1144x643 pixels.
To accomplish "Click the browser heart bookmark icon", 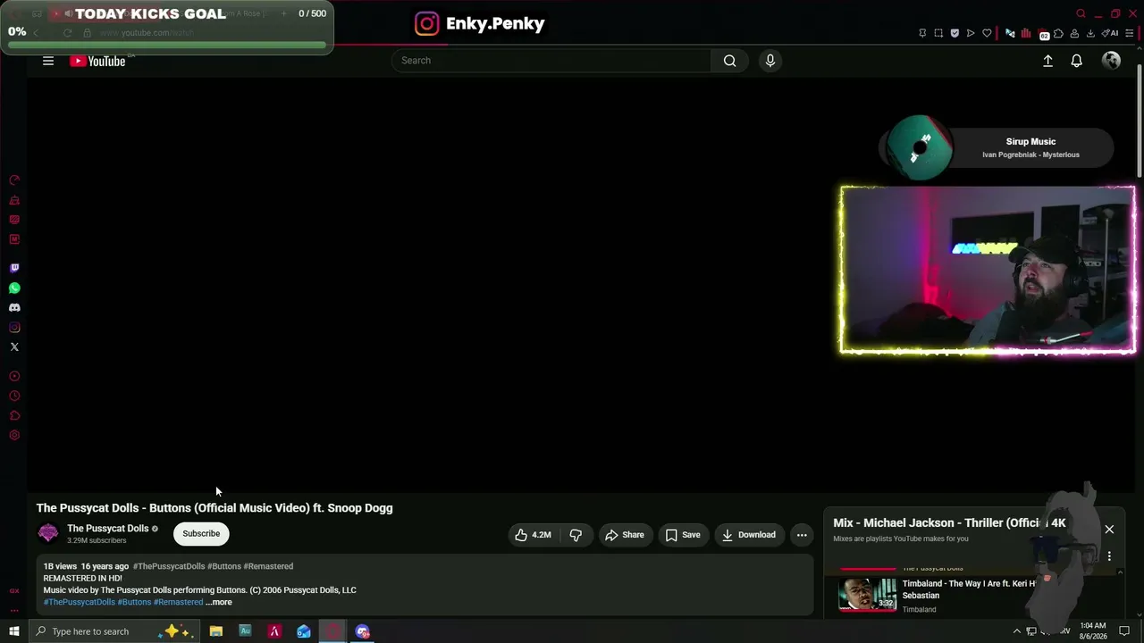I will (x=987, y=33).
